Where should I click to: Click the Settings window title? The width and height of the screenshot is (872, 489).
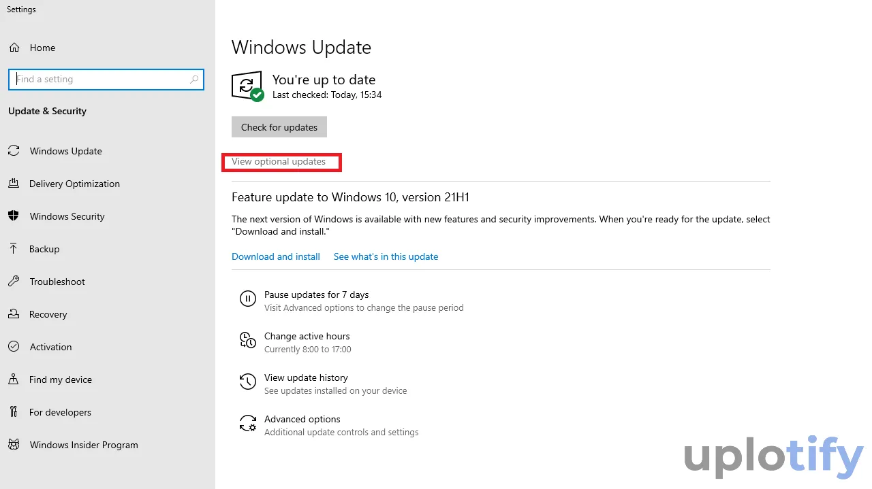21,10
